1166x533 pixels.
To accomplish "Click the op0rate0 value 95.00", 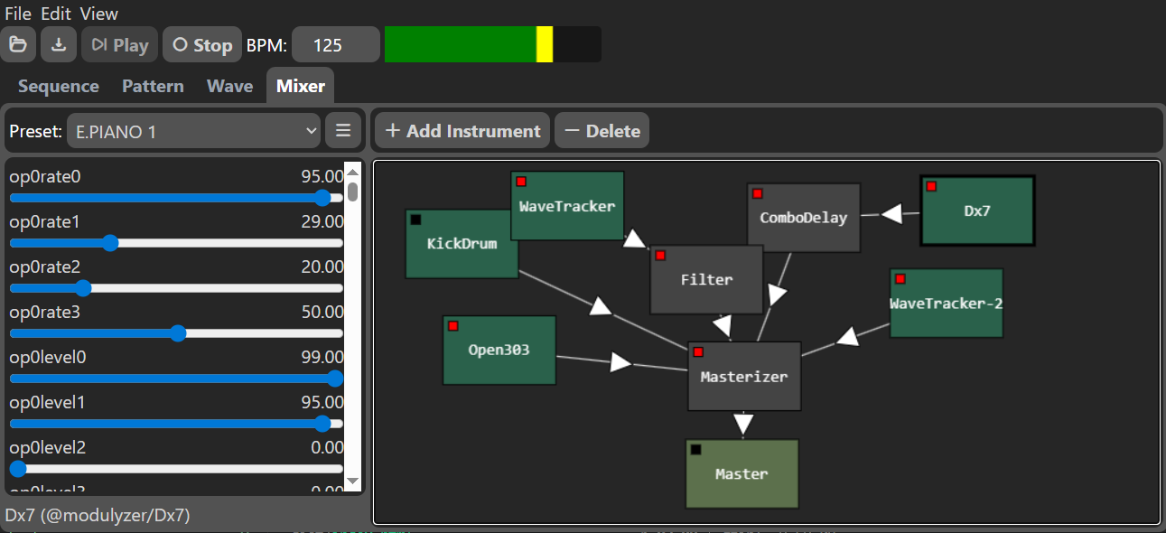I will 322,176.
